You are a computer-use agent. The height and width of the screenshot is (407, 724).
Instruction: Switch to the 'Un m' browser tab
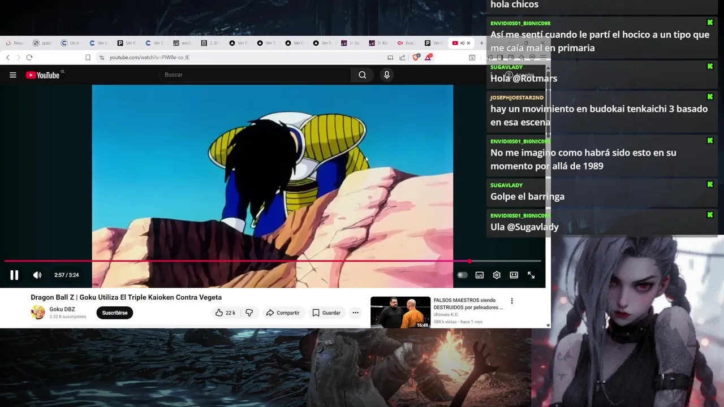(71, 43)
